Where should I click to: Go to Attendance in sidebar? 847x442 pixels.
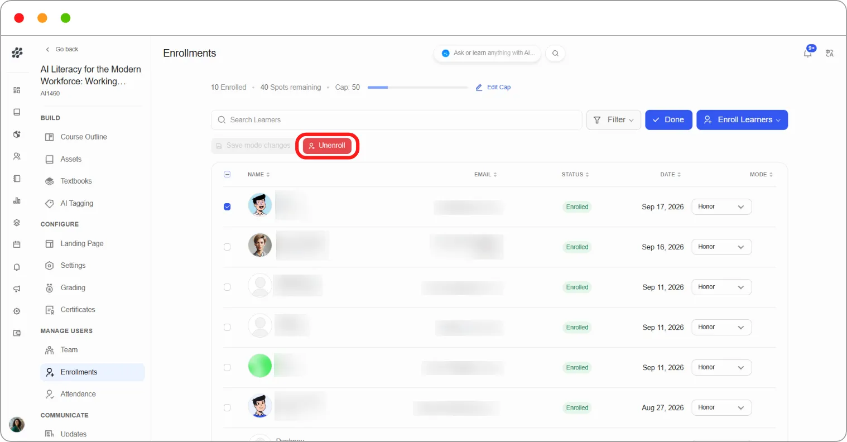pyautogui.click(x=78, y=394)
